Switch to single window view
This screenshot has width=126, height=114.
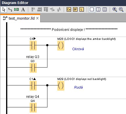[x=92, y=10]
